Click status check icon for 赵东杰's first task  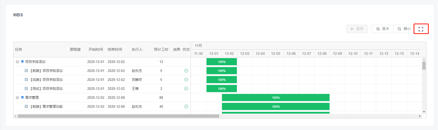(x=186, y=71)
